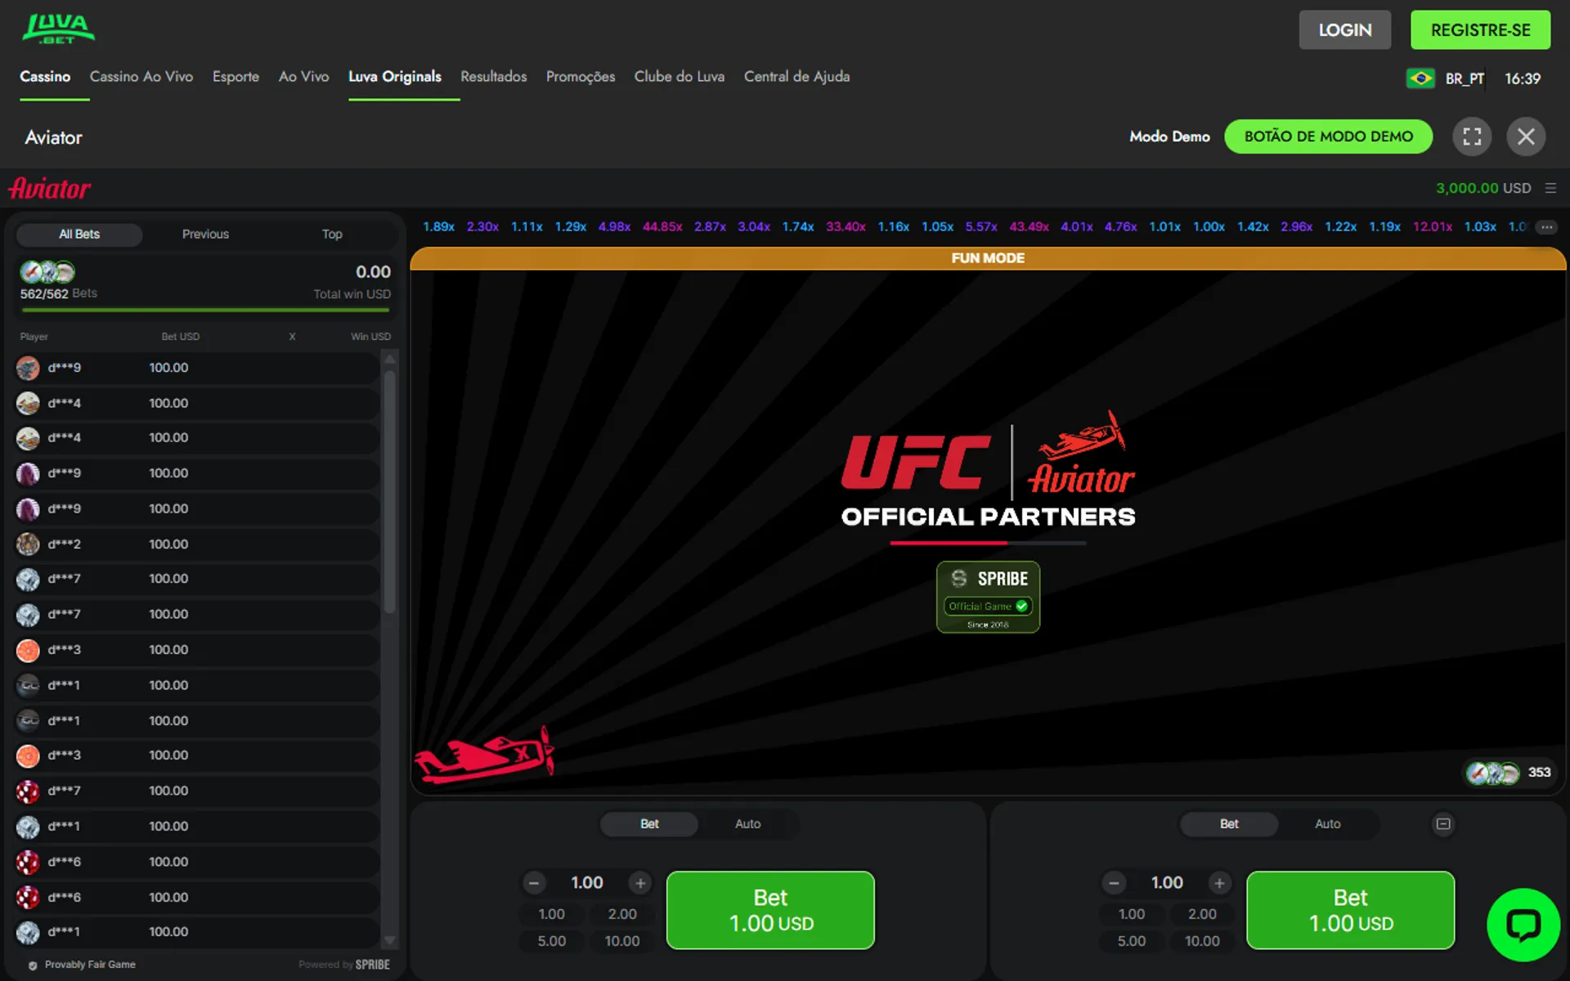Screen dimensions: 1570x981
Task: Click the red plane on the game canvas
Action: coord(484,755)
